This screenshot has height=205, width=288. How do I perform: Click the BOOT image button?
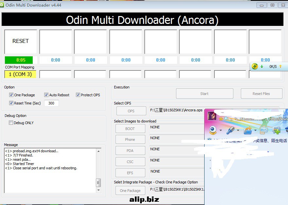click(130, 129)
